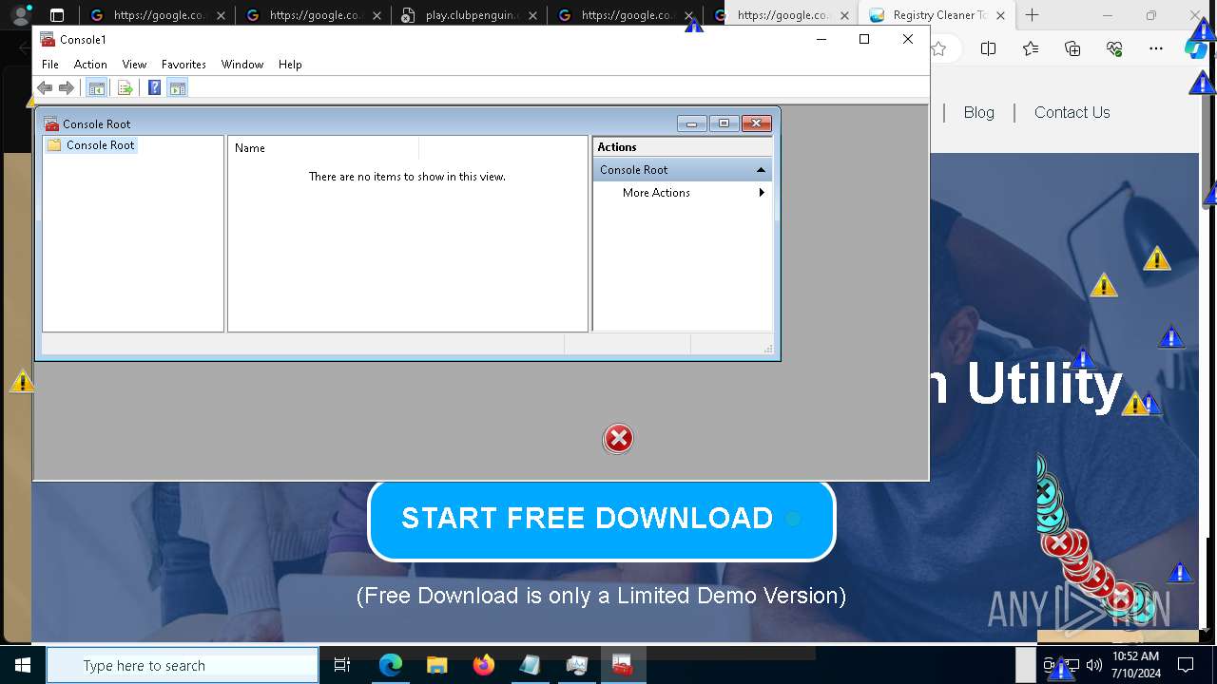Collapse the Console Root actions section arrow
1217x684 pixels.
point(761,170)
